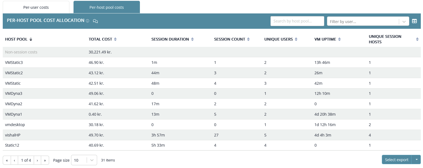Click the info icon beside the title

(x=88, y=21)
